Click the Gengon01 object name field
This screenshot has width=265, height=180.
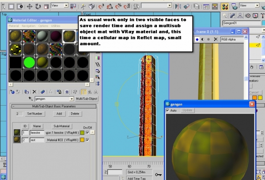tap(242, 23)
